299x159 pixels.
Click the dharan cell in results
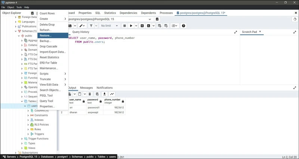[77, 113]
